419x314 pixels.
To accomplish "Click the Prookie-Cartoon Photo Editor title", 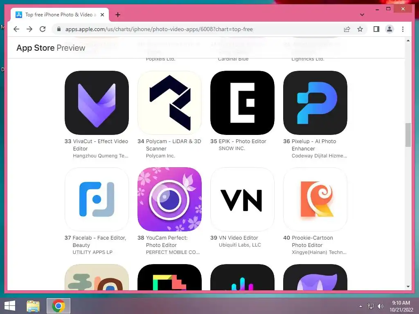I will [312, 241].
